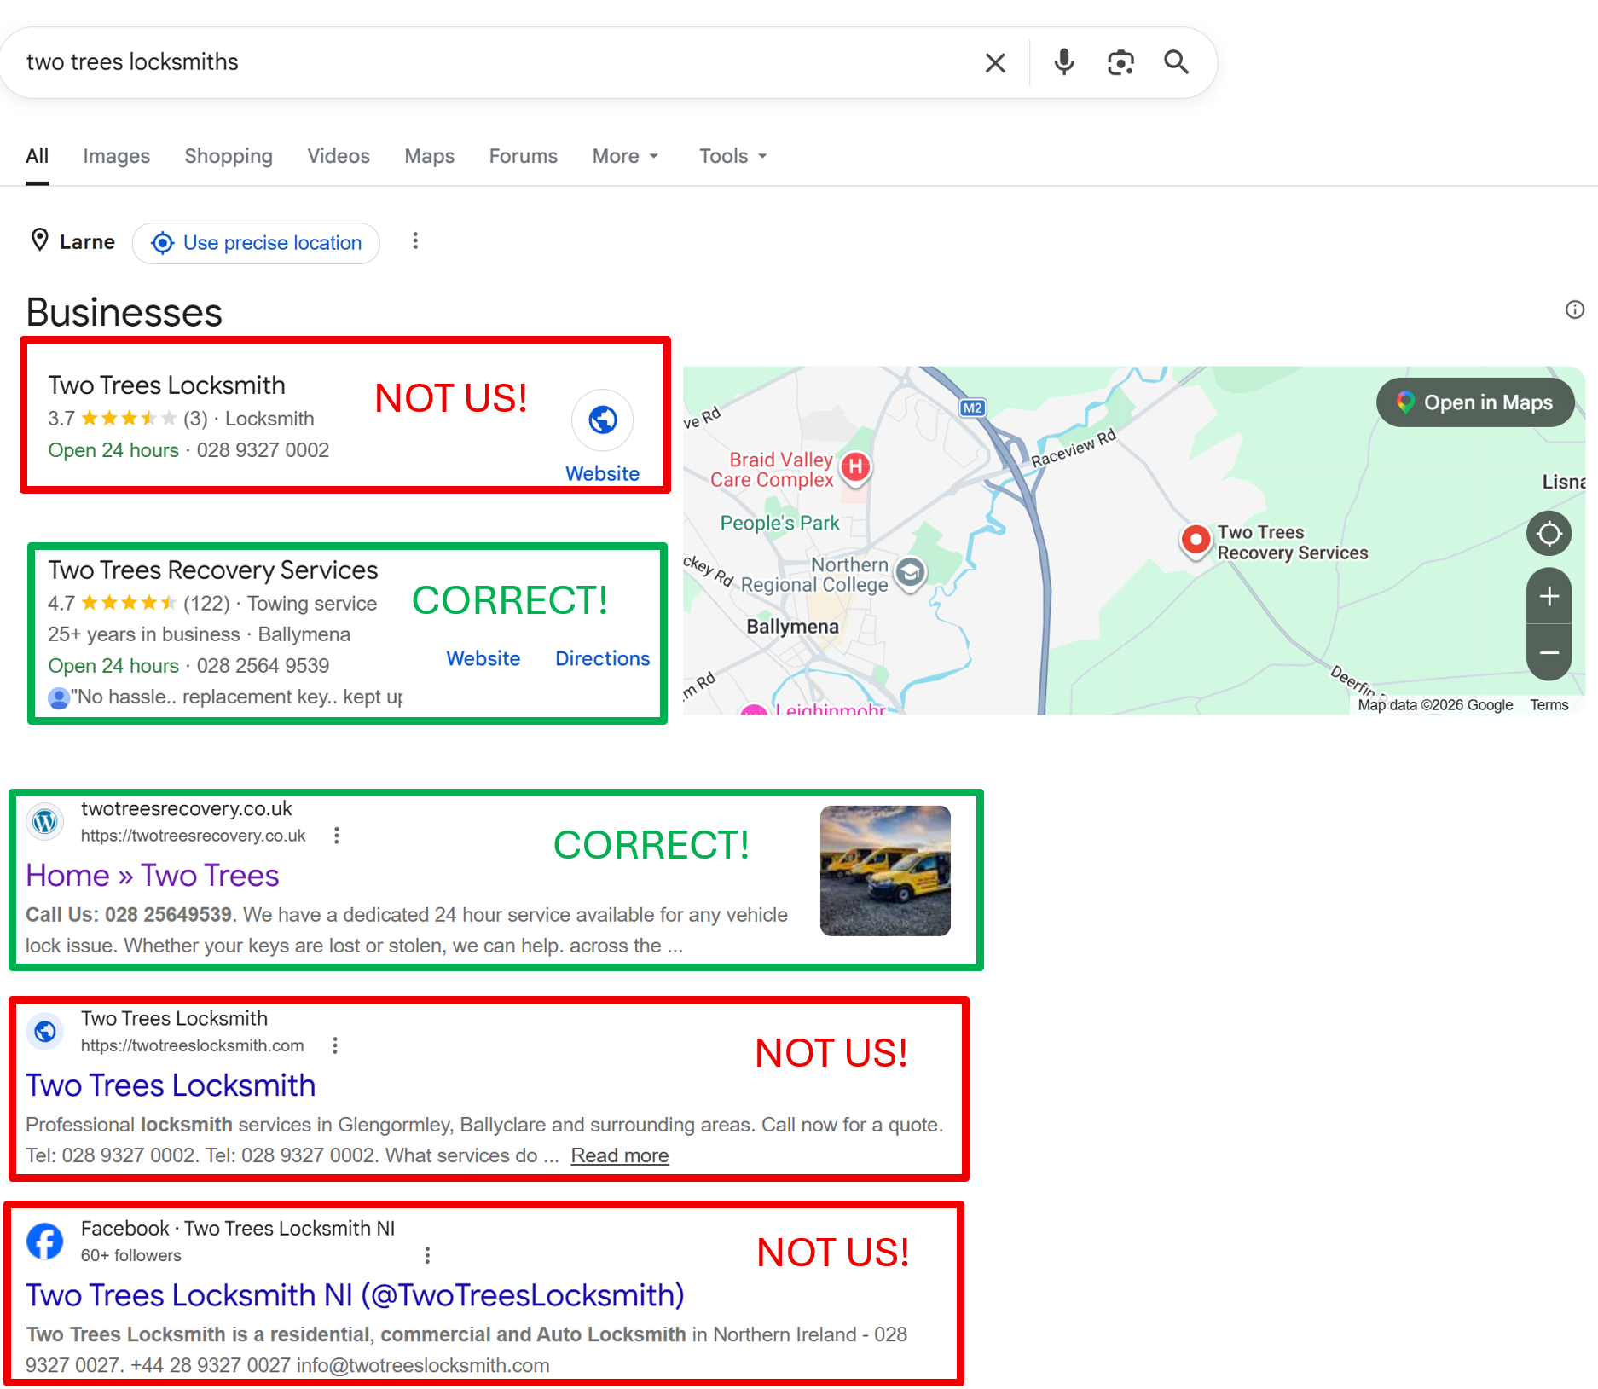Viewport: 1598px width, 1389px height.
Task: Click Open in Maps button
Action: click(x=1475, y=402)
